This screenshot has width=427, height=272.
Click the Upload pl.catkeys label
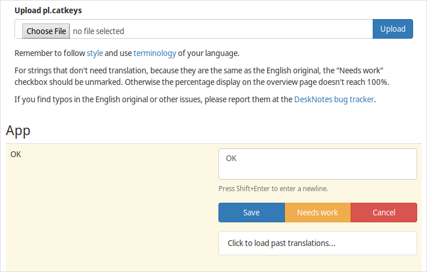pos(48,10)
